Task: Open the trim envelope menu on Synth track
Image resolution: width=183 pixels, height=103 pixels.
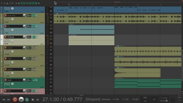Action: 7,84
